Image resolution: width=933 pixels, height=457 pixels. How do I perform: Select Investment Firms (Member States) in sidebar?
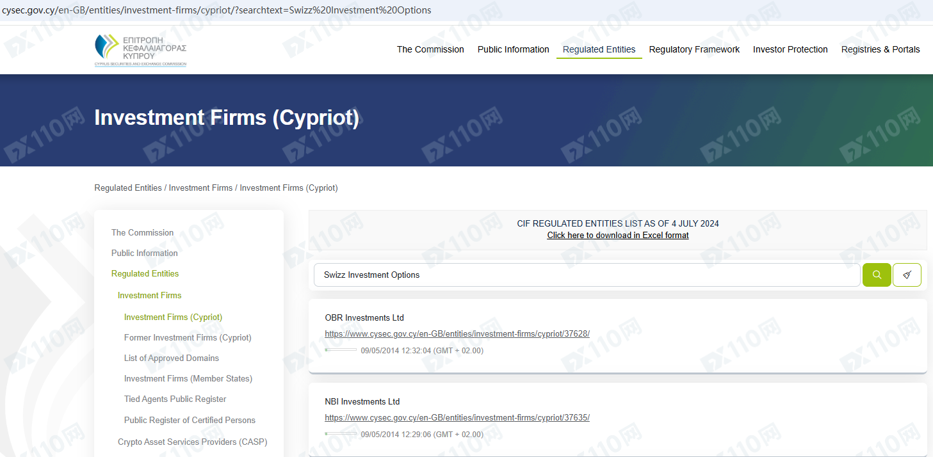pyautogui.click(x=188, y=378)
